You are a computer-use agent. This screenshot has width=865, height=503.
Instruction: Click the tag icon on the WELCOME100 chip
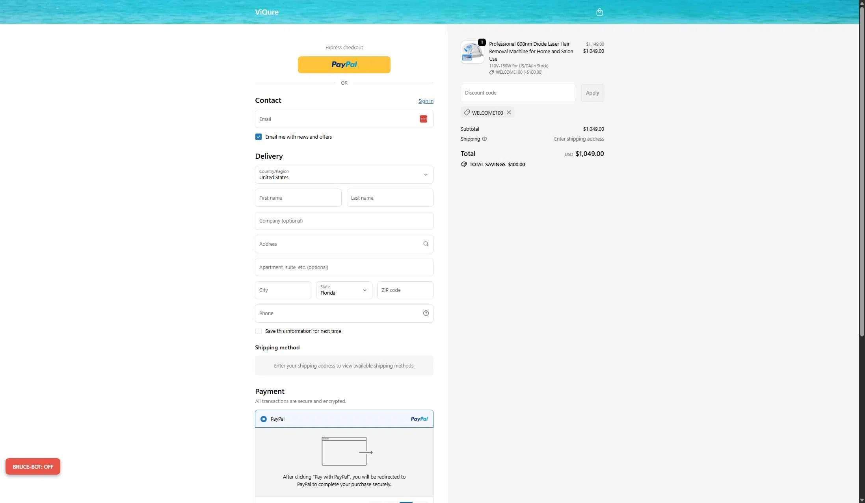pos(467,113)
